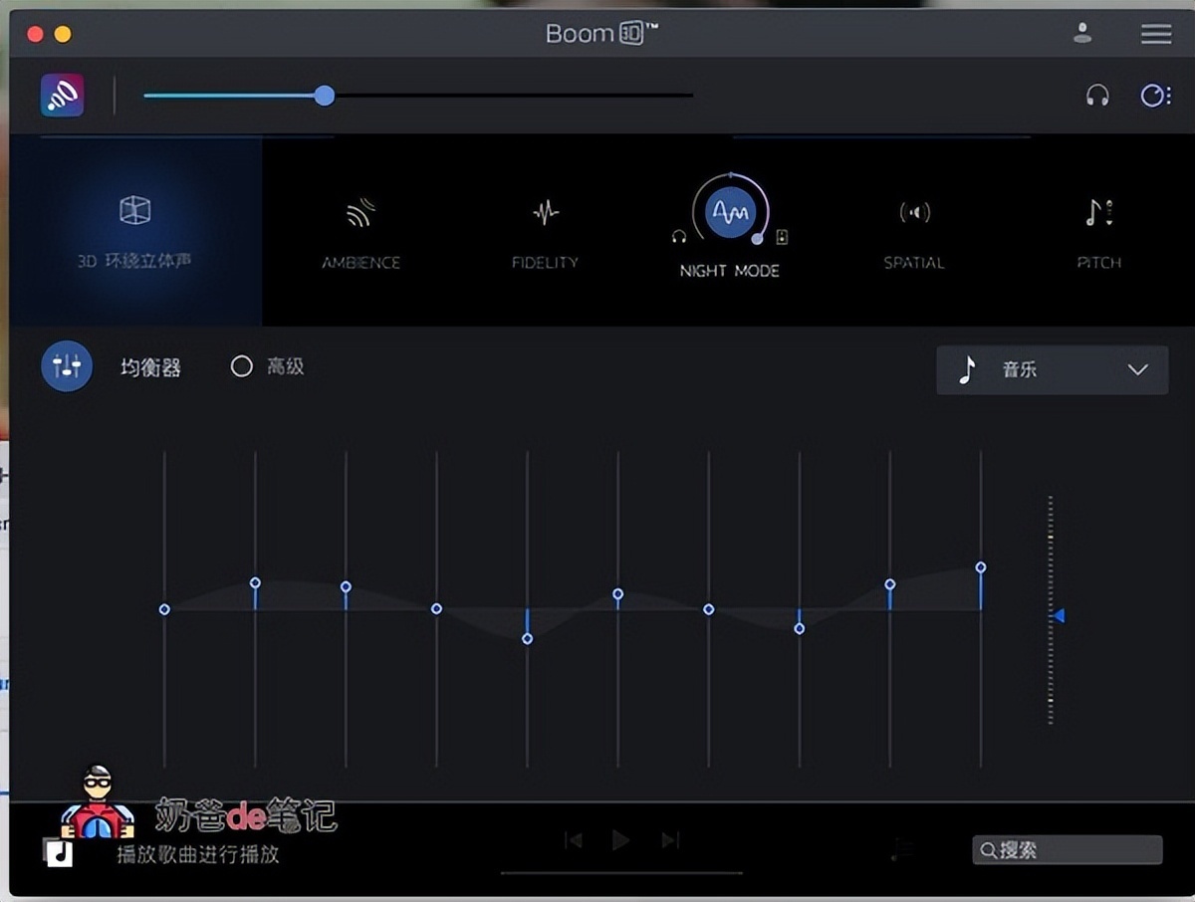Toggle the equalizer on/off button

pos(67,366)
